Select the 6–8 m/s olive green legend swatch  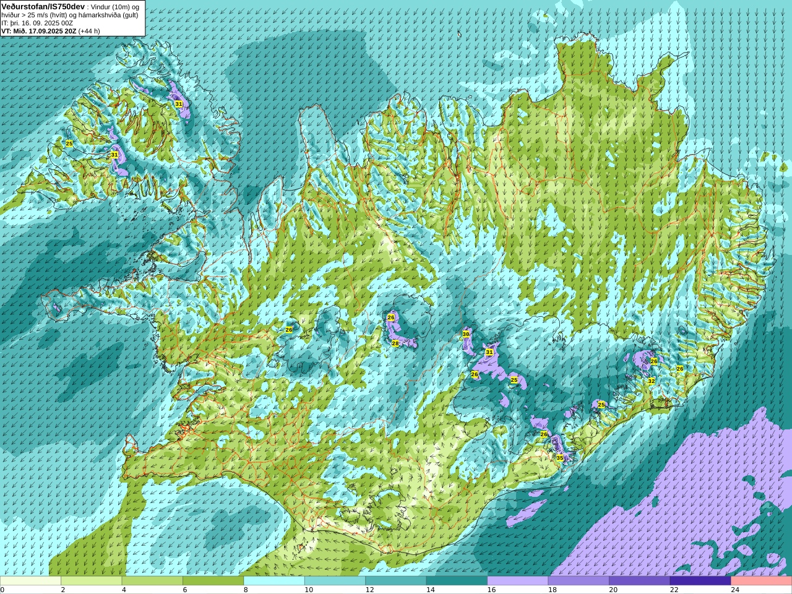point(213,581)
